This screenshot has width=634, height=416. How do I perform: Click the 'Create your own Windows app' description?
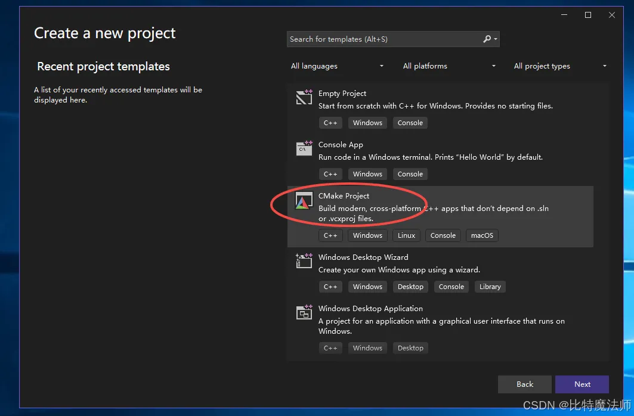[399, 270]
